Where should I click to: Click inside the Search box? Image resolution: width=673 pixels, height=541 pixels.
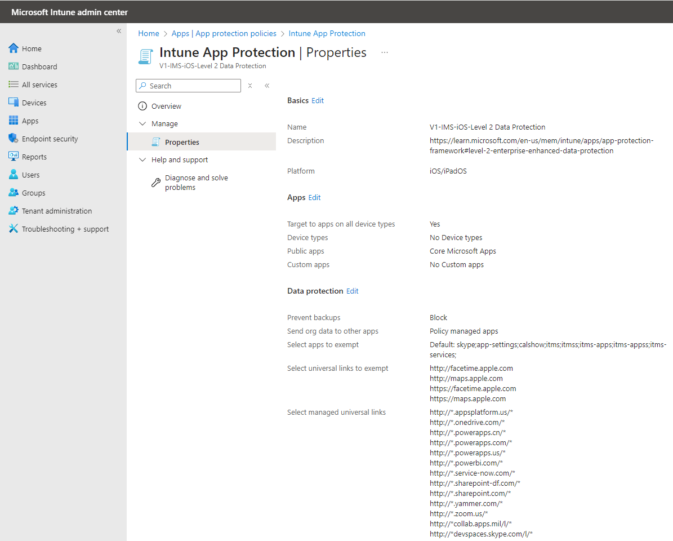(x=188, y=86)
